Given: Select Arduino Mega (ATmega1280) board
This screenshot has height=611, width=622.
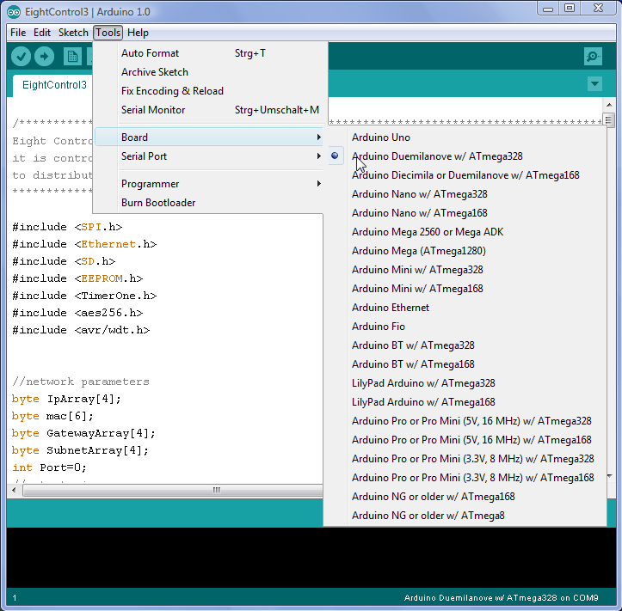Looking at the screenshot, I should 465,251.
